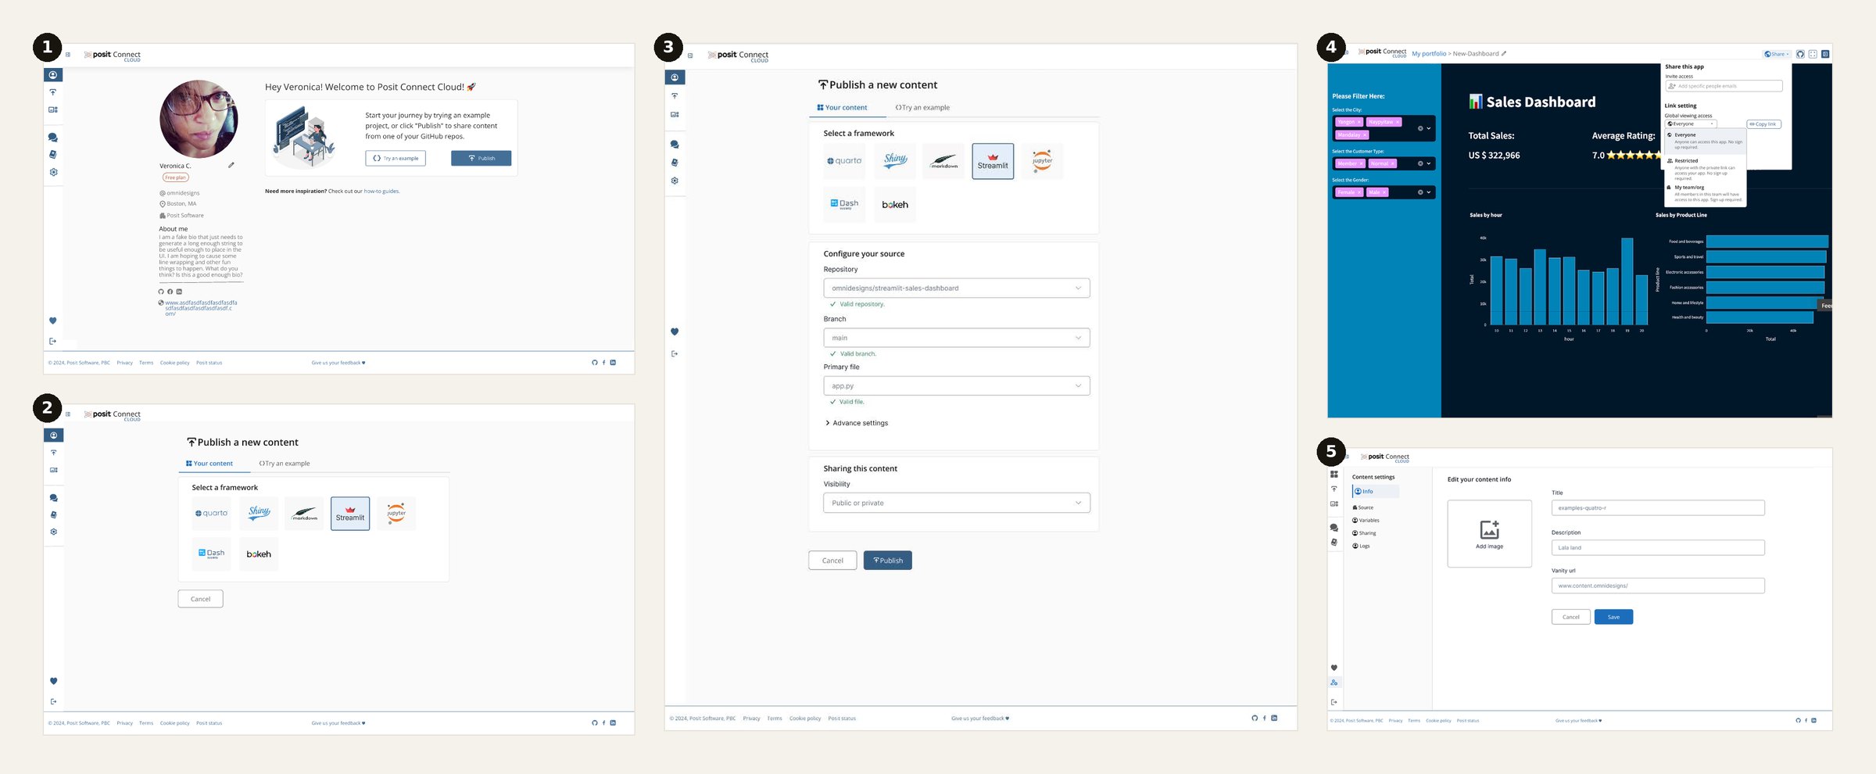
Task: Click the Save button
Action: point(1613,617)
